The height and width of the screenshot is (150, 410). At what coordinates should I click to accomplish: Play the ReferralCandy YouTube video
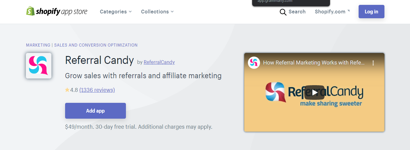tap(314, 92)
